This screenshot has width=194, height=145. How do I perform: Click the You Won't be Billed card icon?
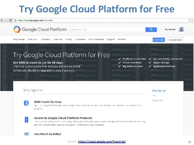[x=26, y=134]
